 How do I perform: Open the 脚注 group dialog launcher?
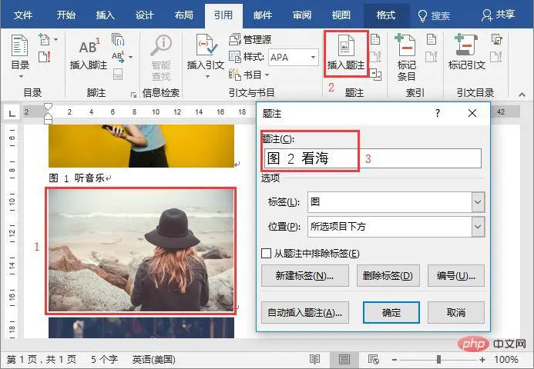(133, 95)
